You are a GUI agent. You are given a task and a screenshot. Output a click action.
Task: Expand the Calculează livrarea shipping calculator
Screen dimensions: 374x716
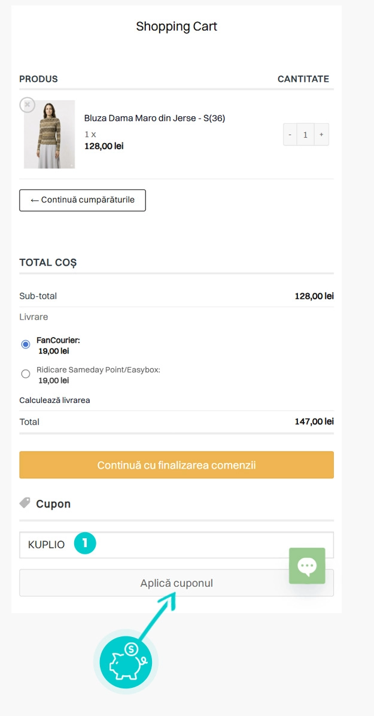tap(54, 400)
